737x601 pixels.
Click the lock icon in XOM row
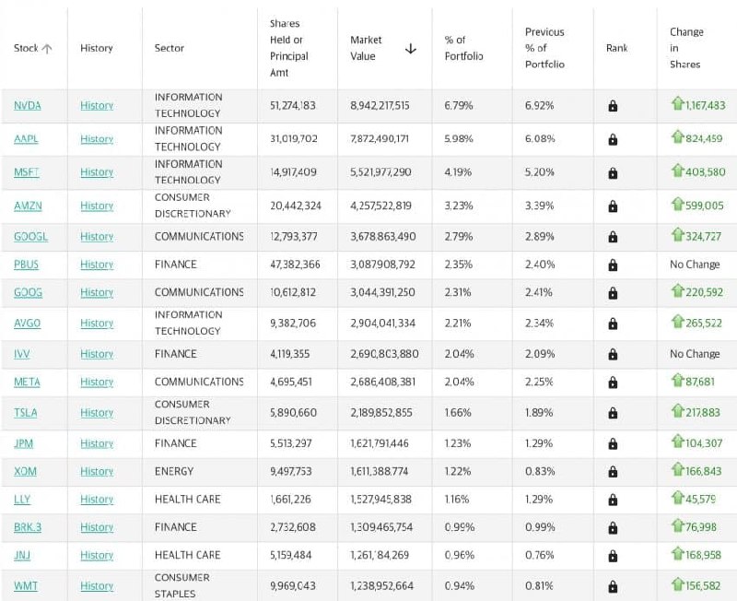tap(613, 472)
